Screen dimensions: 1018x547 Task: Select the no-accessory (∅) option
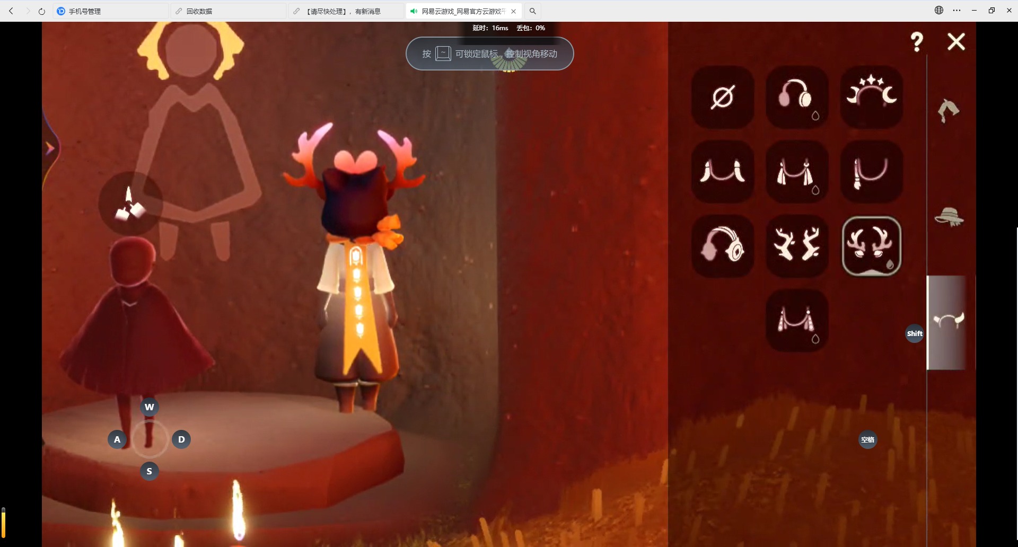723,97
